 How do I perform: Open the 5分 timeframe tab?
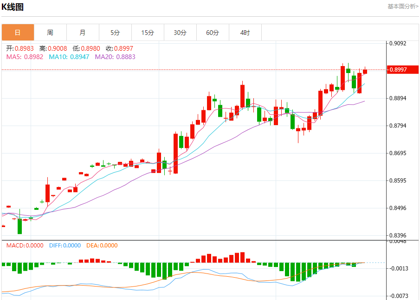(x=115, y=33)
